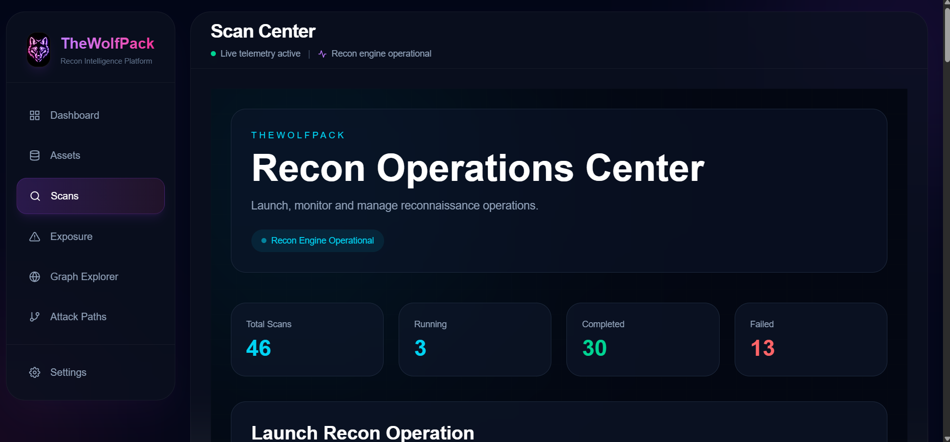950x442 pixels.
Task: Navigate to Graph Explorer
Action: [91, 277]
